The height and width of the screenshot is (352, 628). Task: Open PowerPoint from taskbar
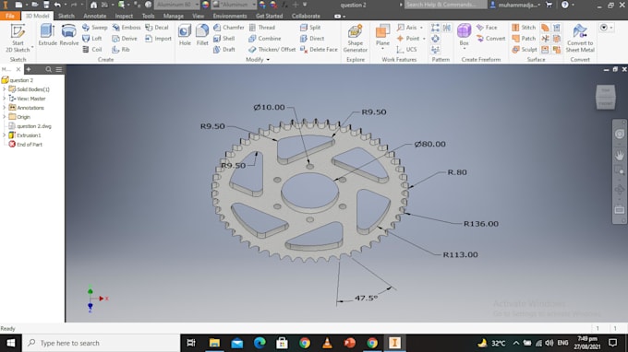click(x=350, y=343)
